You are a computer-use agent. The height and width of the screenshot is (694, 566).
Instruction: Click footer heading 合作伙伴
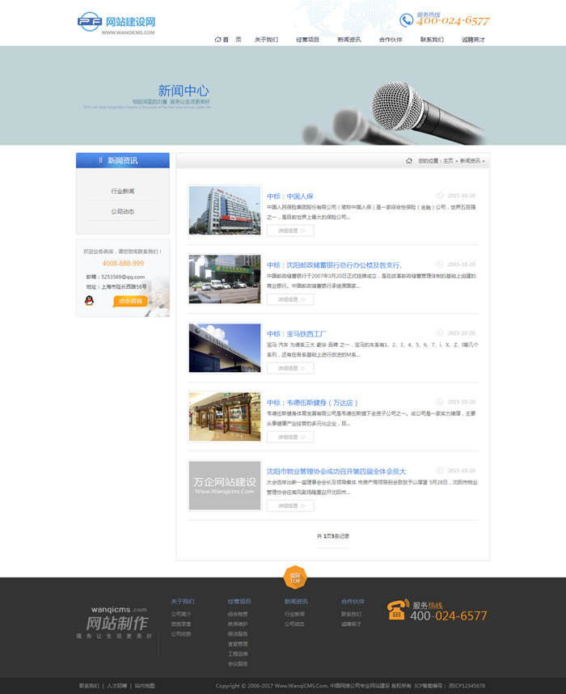tap(353, 602)
